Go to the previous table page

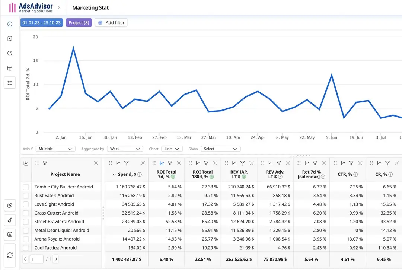click(x=25, y=259)
